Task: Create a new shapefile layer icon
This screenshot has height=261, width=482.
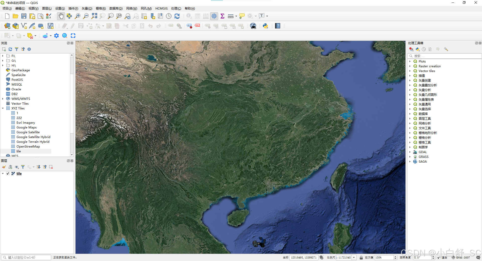Action: click(x=24, y=26)
